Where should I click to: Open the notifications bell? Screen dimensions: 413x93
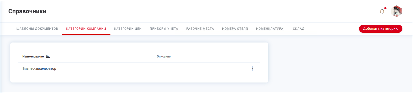coord(382,11)
